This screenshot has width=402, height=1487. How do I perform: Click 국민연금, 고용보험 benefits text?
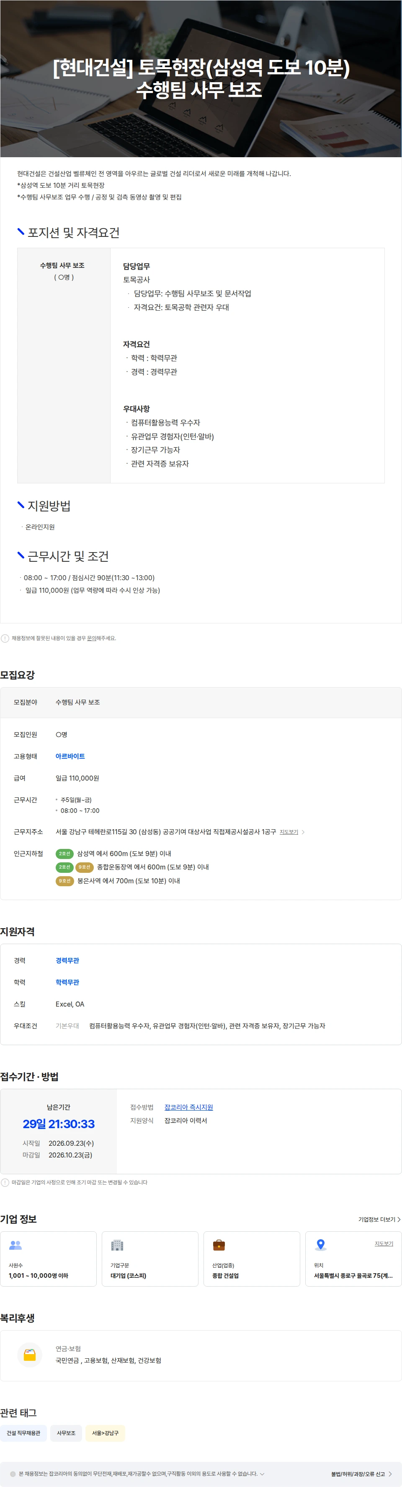108,1360
